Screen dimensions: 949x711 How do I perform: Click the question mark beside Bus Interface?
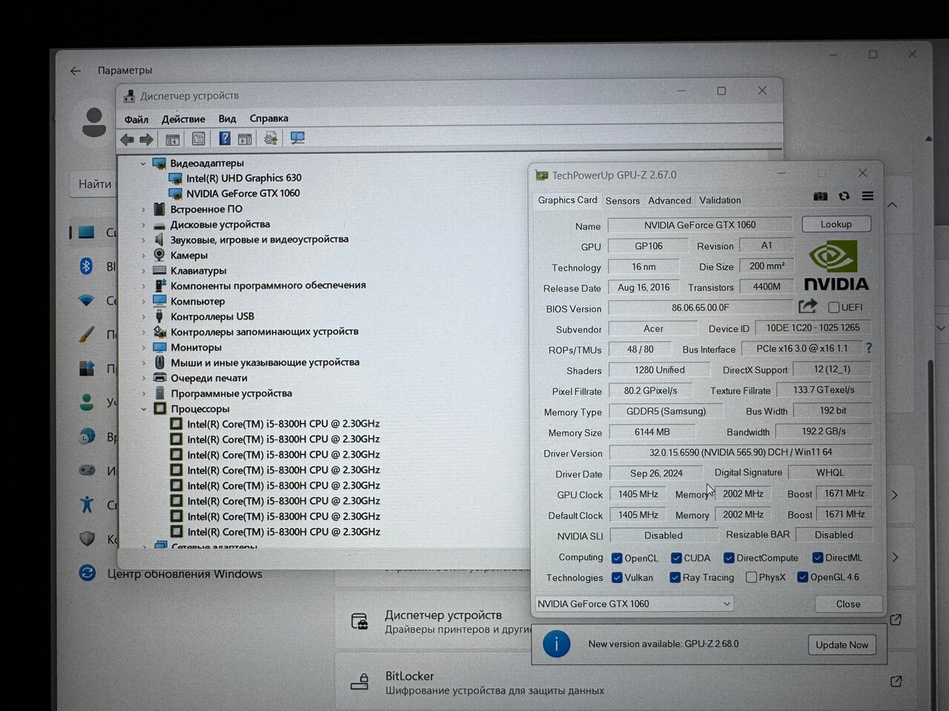click(868, 348)
